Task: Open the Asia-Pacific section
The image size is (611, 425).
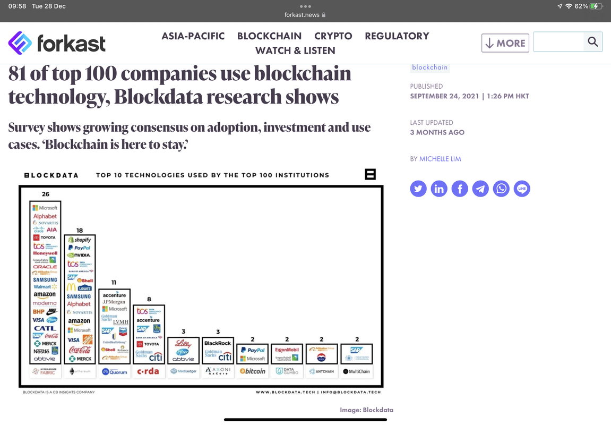Action: coord(193,36)
